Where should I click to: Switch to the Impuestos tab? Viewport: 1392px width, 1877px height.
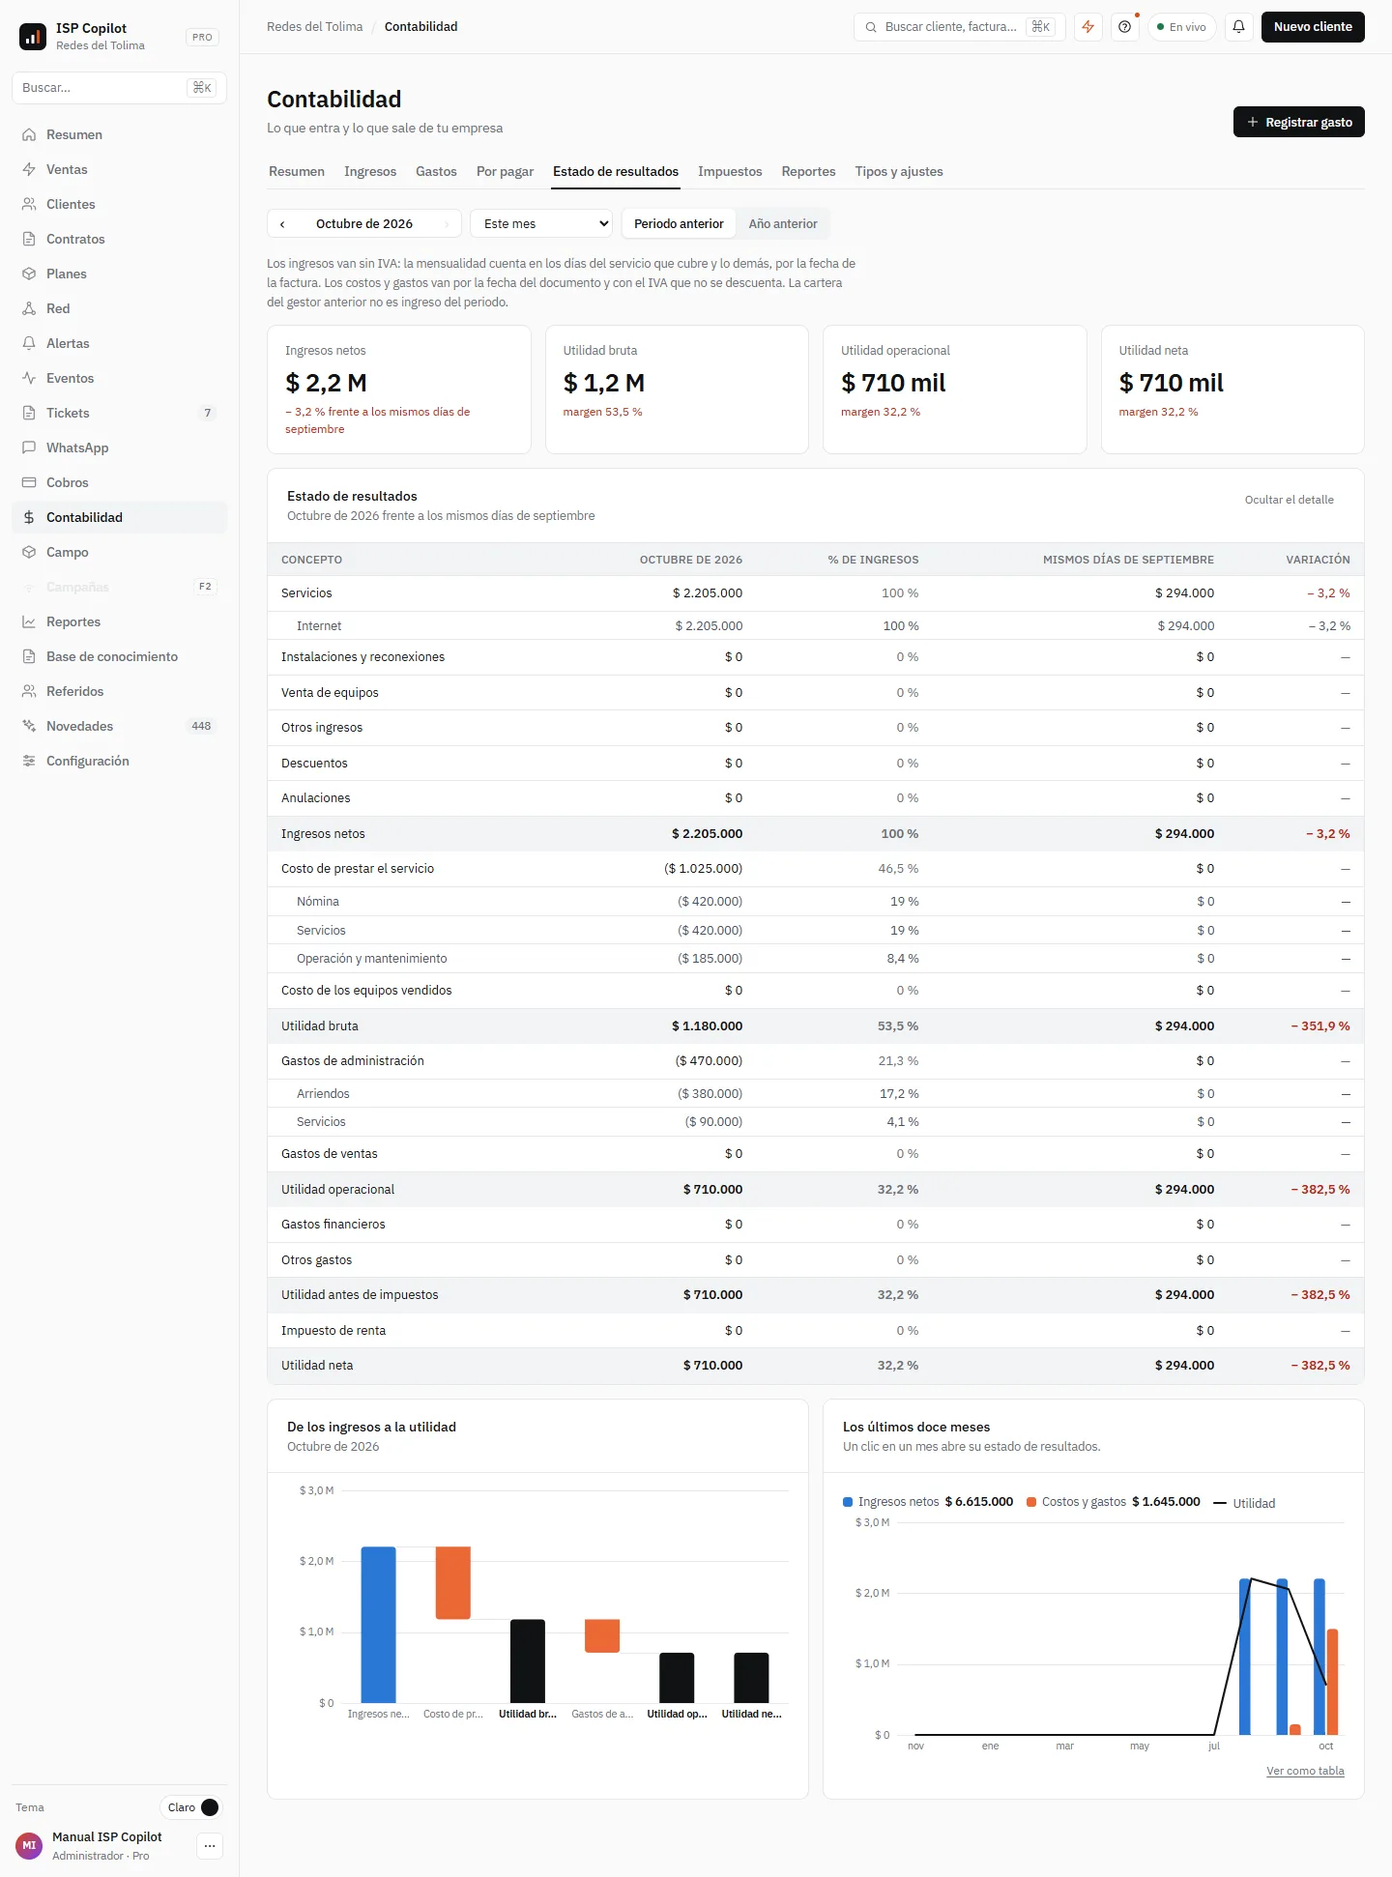[x=730, y=172]
